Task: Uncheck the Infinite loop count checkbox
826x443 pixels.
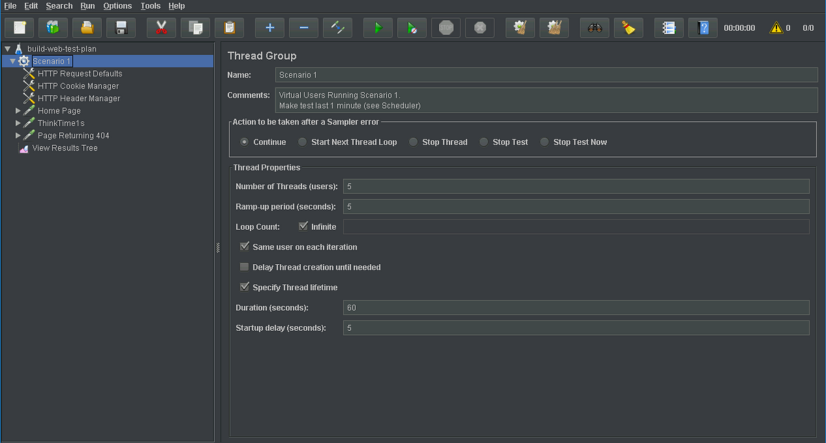Action: tap(303, 226)
